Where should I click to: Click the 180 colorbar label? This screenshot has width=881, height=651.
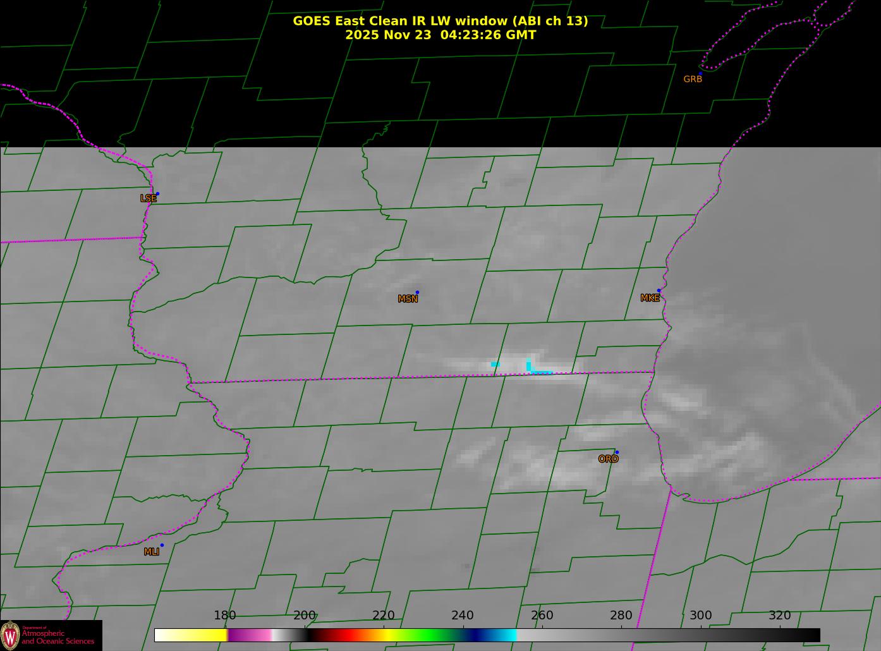point(224,616)
